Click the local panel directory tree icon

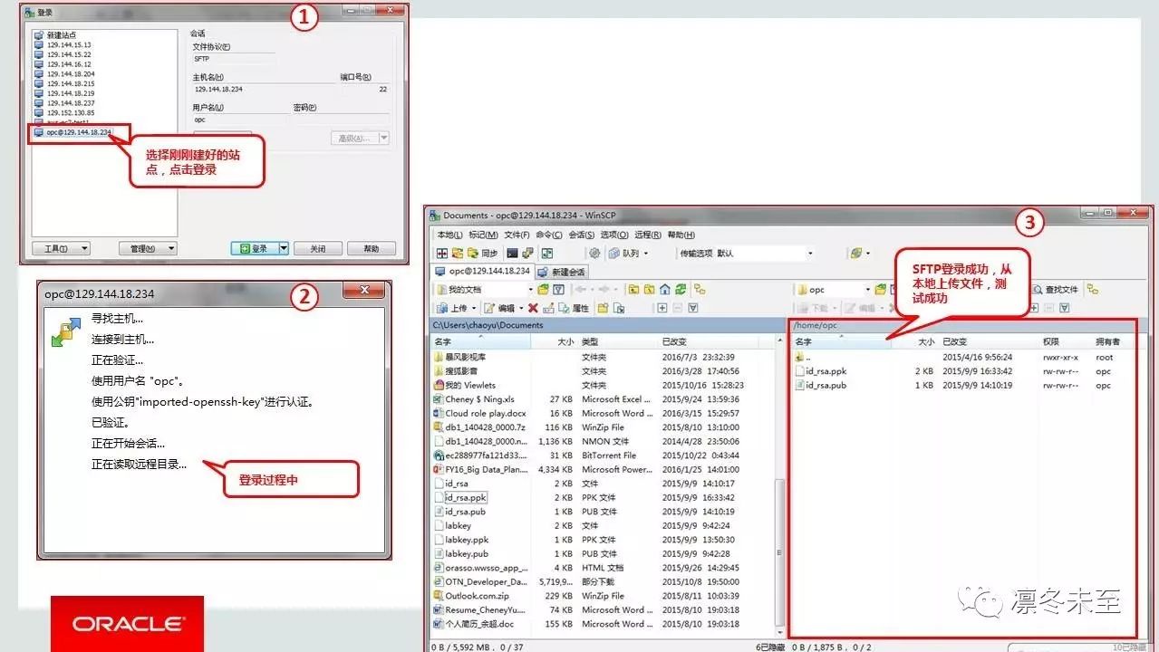(700, 290)
